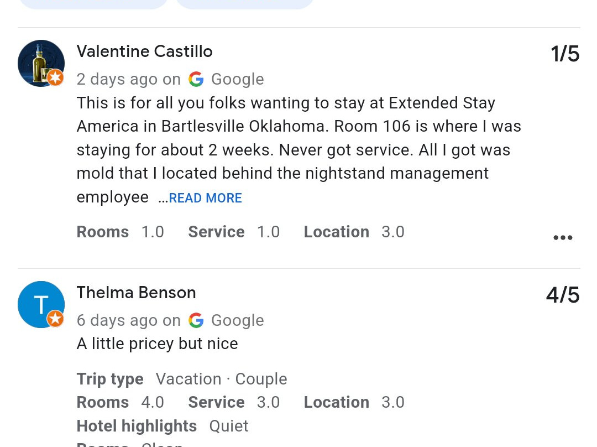Click the orange star badge on Valentine's avatar

point(55,77)
